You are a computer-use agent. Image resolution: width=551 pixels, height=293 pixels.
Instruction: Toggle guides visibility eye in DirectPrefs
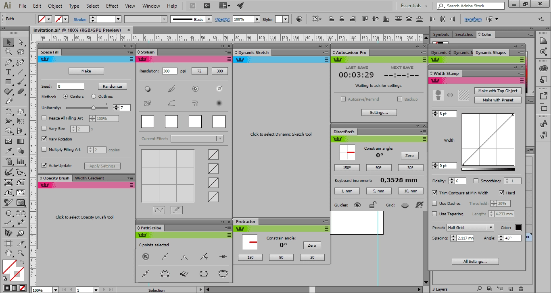pyautogui.click(x=357, y=205)
